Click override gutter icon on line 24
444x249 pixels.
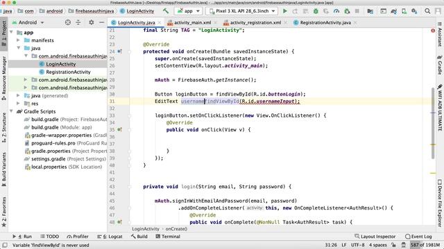tap(119, 51)
